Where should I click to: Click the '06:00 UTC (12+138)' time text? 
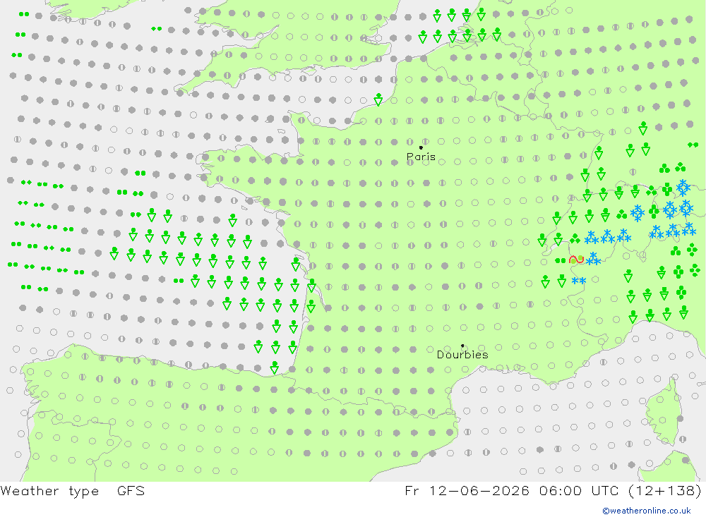[x=620, y=491]
